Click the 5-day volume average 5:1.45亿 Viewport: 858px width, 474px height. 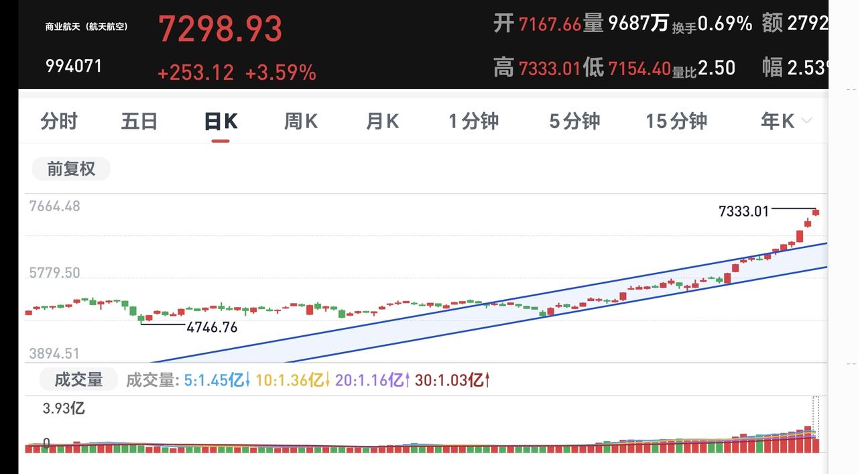(217, 381)
